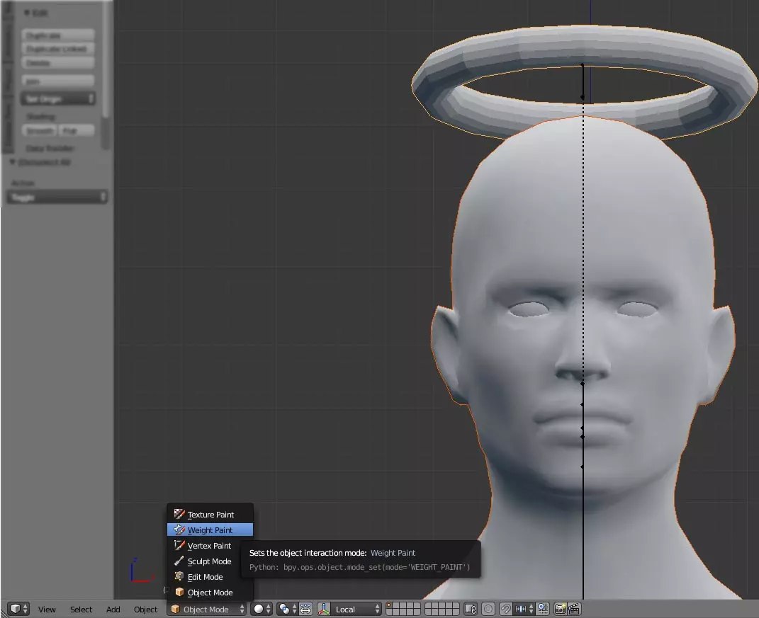Click the Smooth shading button
Viewport: 759px width, 618px height.
[x=40, y=131]
